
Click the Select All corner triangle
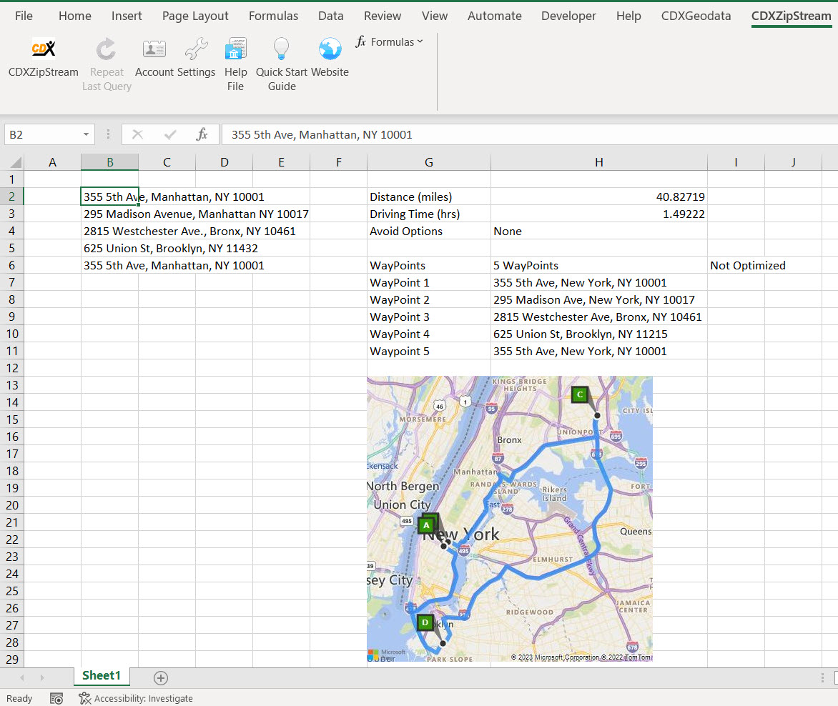coord(15,163)
